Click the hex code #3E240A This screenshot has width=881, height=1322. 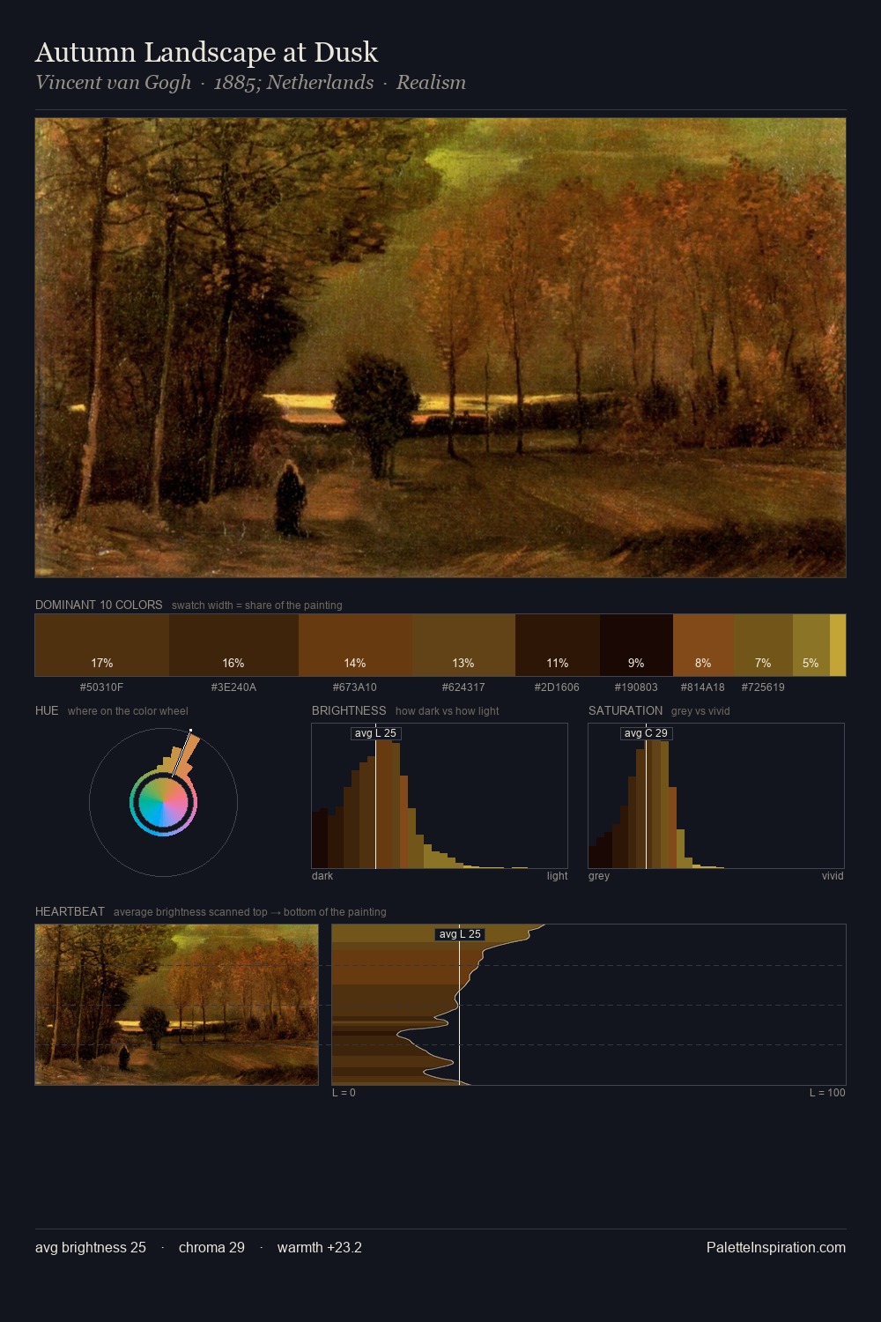[233, 687]
